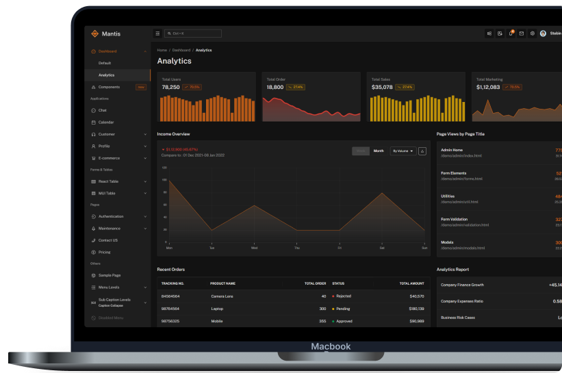Click the download icon in Income Overview
The image size is (562, 373).
[422, 151]
